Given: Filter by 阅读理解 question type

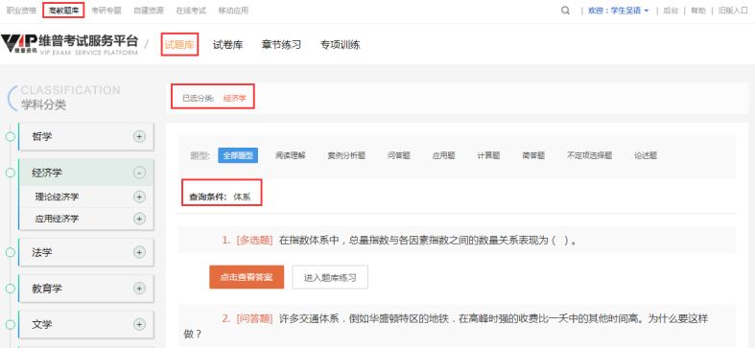Looking at the screenshot, I should [291, 155].
